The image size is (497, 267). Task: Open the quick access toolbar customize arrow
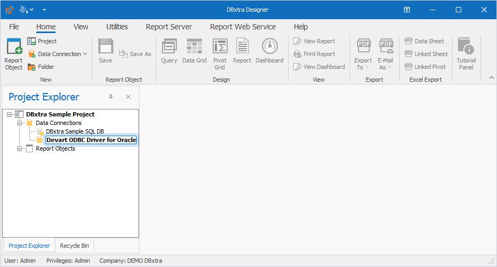pos(44,10)
